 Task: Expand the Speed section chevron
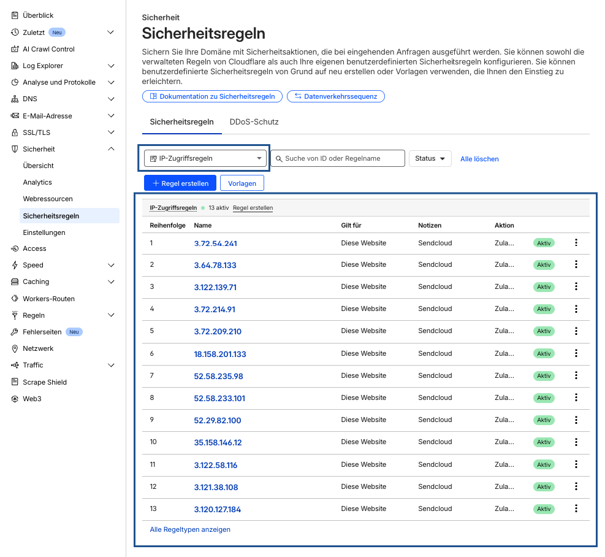pos(111,265)
